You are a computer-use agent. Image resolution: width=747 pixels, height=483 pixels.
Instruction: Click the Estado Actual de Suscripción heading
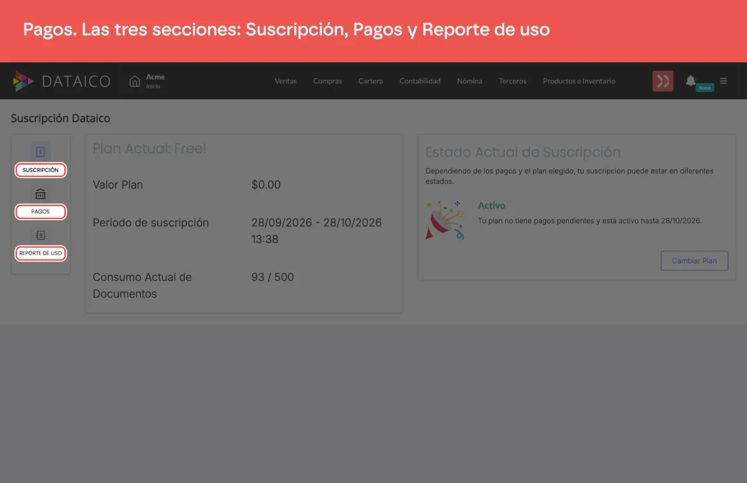(523, 152)
